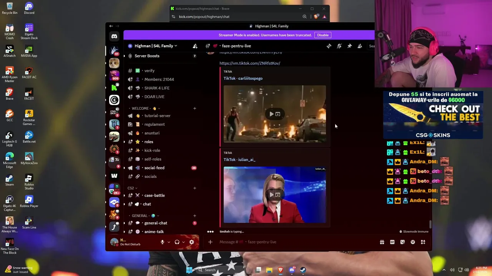Image resolution: width=492 pixels, height=276 pixels.
Task: Open notification settings bell in channel header
Action: (x=339, y=46)
